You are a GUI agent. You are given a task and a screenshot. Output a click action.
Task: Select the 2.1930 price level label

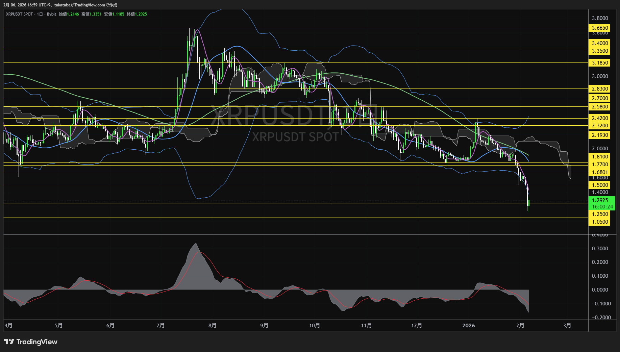(600, 135)
